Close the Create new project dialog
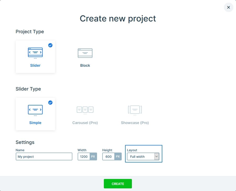The image size is (236, 191). (228, 7)
